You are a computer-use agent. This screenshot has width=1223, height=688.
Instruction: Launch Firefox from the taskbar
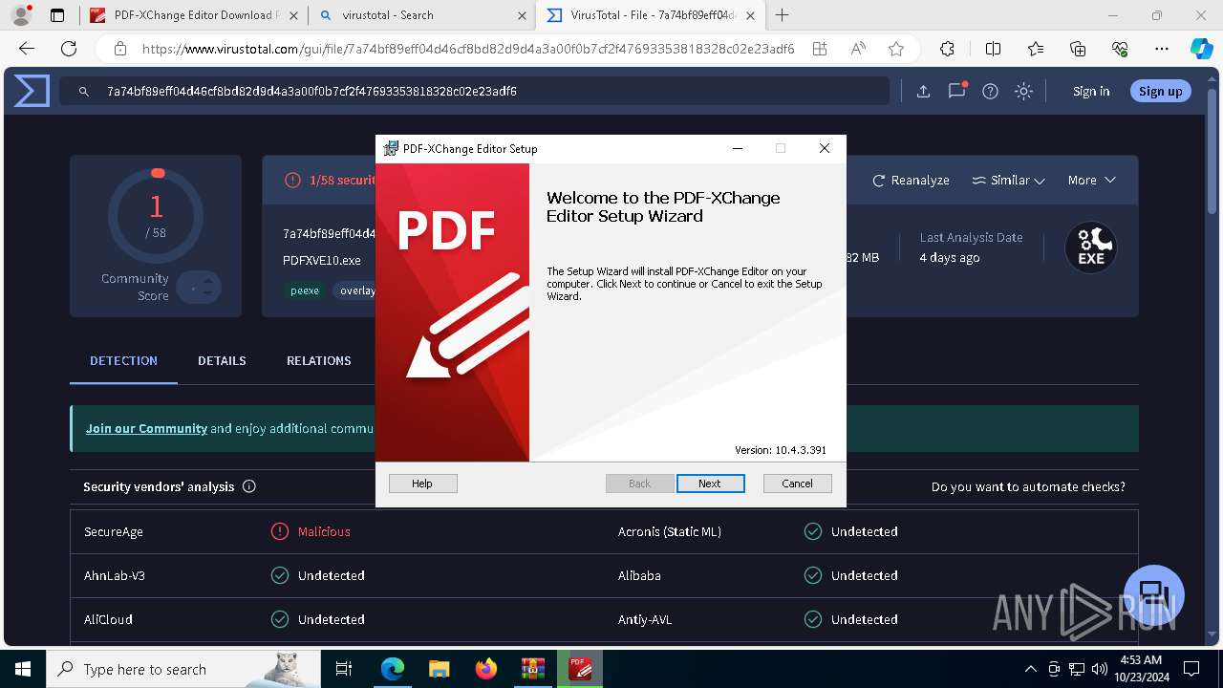pos(485,669)
